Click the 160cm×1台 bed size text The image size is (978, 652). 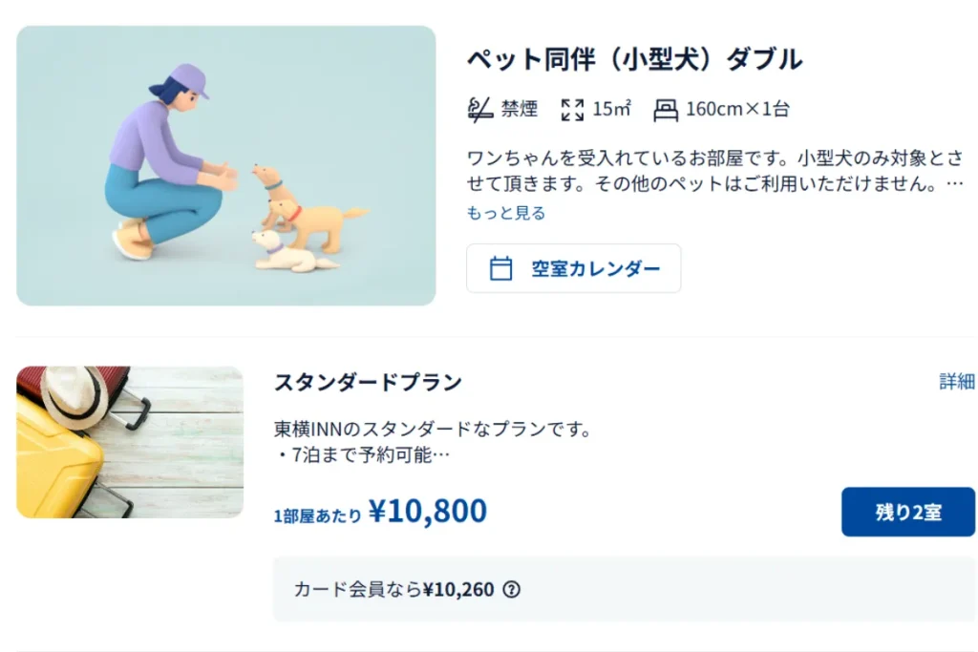(737, 109)
